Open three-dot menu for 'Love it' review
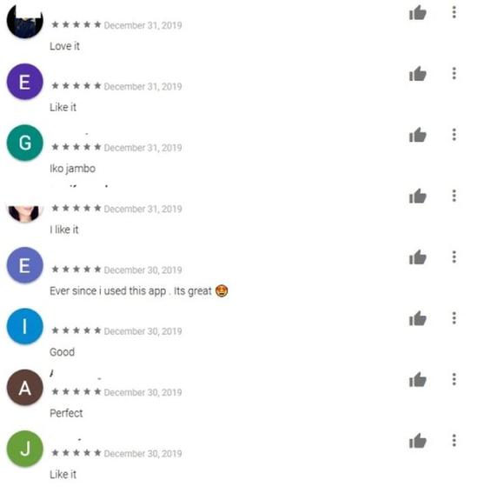The image size is (478, 500). pos(454,12)
